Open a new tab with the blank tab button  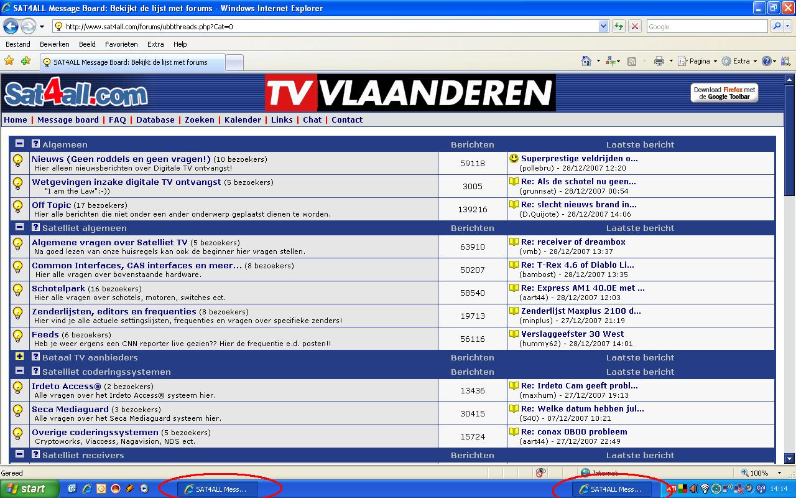pyautogui.click(x=234, y=62)
